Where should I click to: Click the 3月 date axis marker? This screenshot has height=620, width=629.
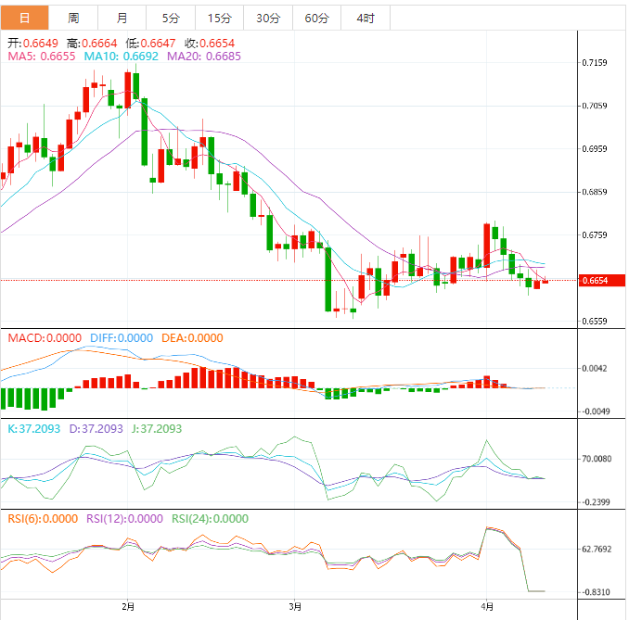click(295, 607)
